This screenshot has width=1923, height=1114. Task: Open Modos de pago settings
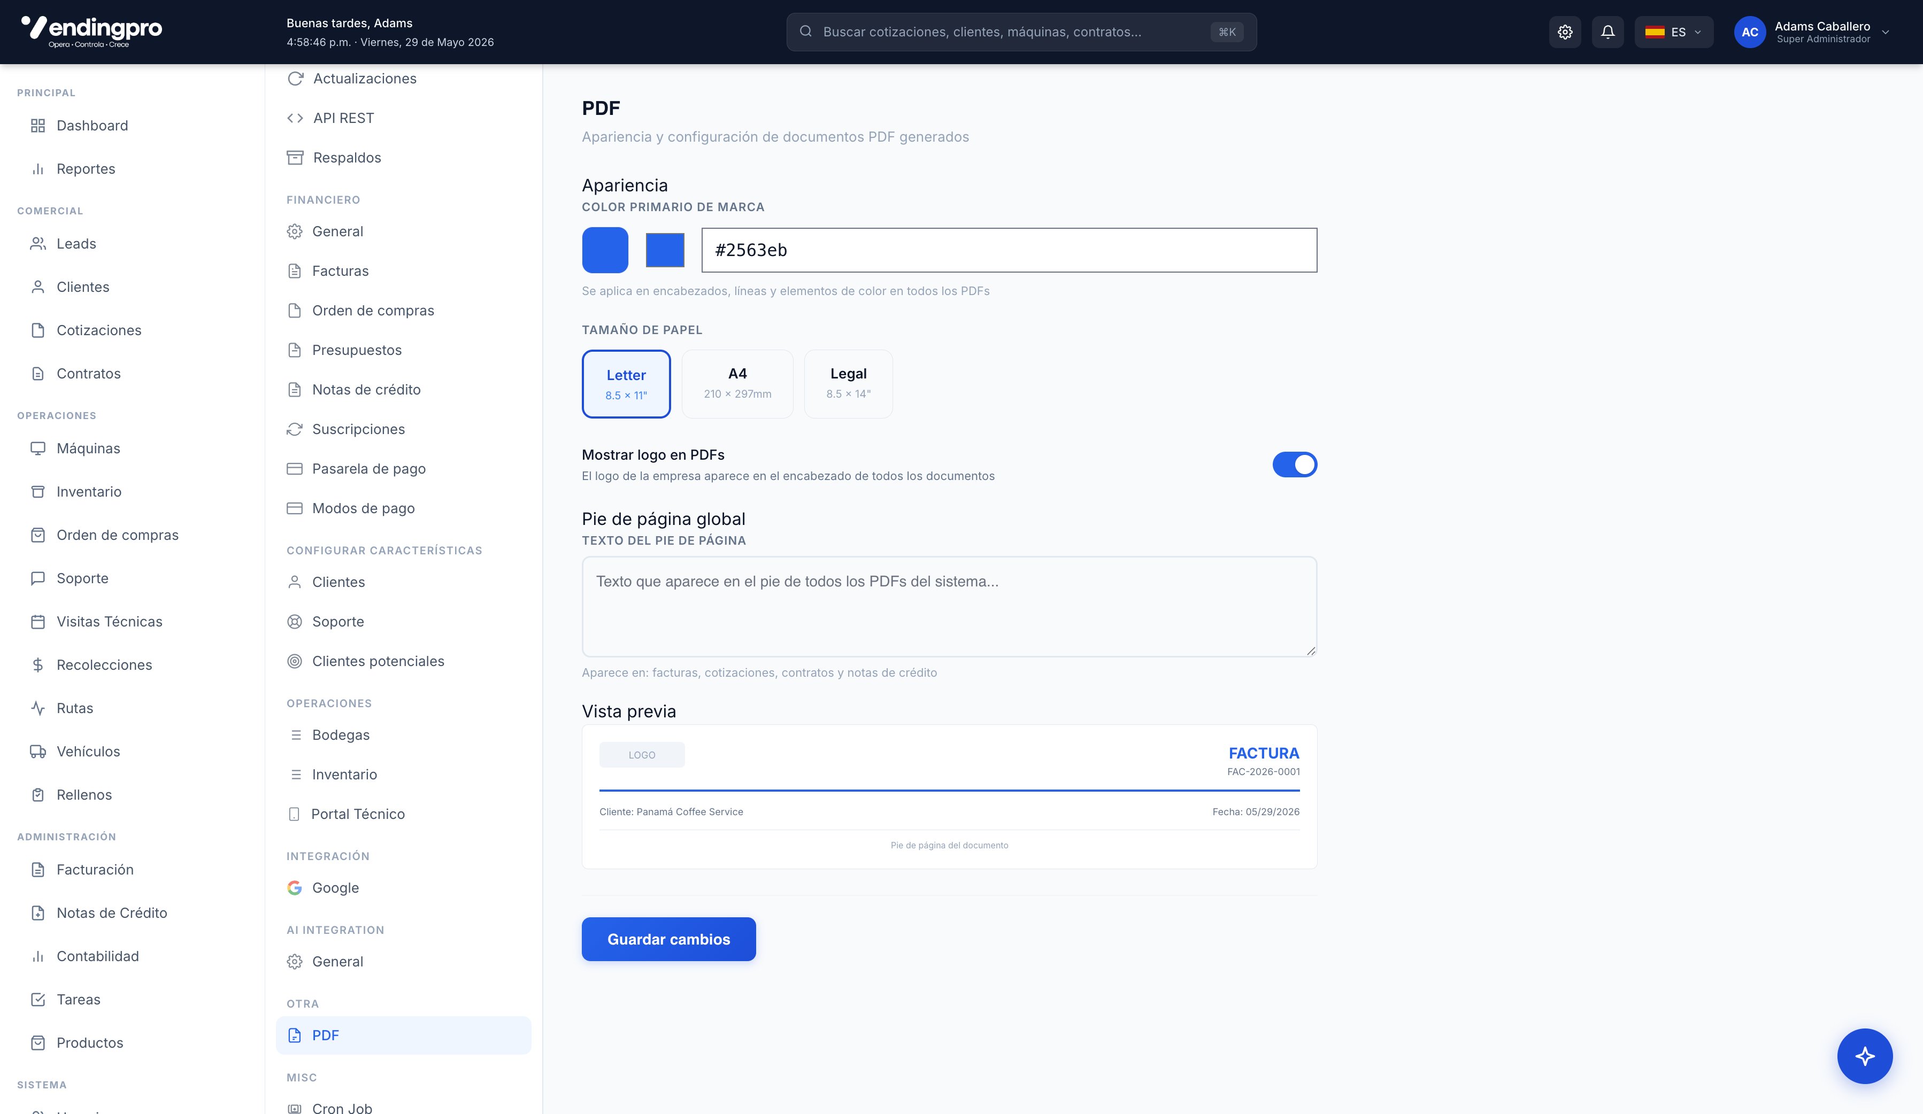(x=363, y=508)
